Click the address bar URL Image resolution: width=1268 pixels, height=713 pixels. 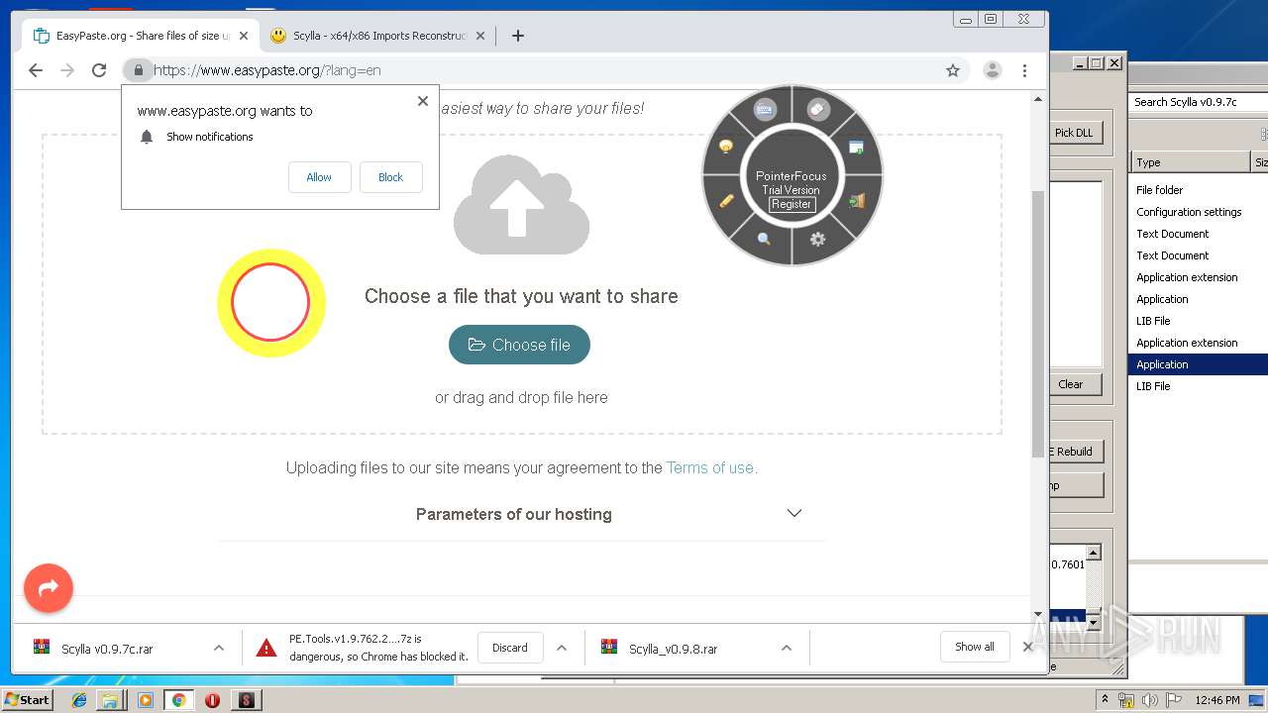pyautogui.click(x=267, y=70)
